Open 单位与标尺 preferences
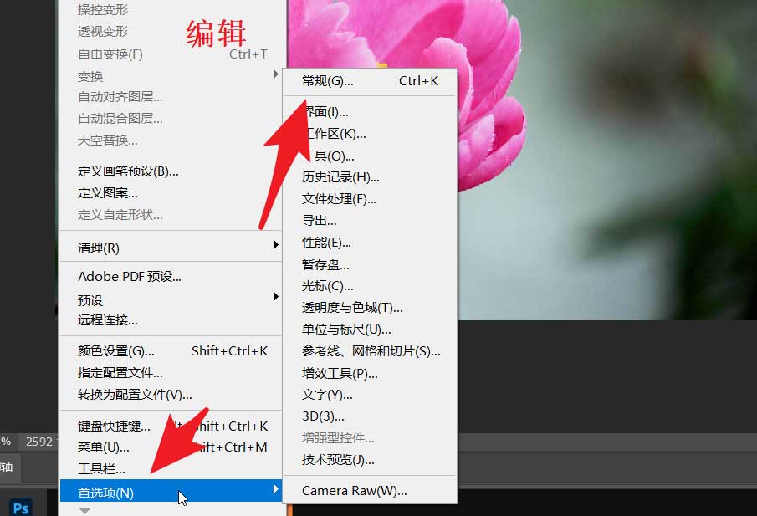The height and width of the screenshot is (516, 757). [340, 330]
